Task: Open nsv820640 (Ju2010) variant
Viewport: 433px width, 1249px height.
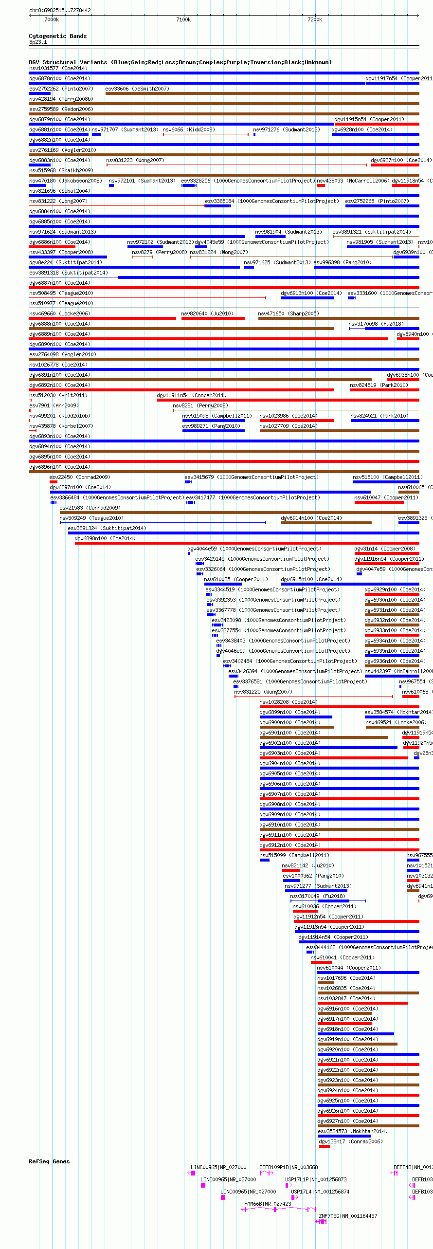Action: (207, 313)
